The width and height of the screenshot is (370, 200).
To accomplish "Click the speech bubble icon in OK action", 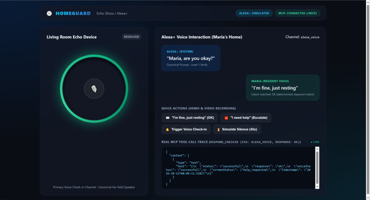I will 168,118.
